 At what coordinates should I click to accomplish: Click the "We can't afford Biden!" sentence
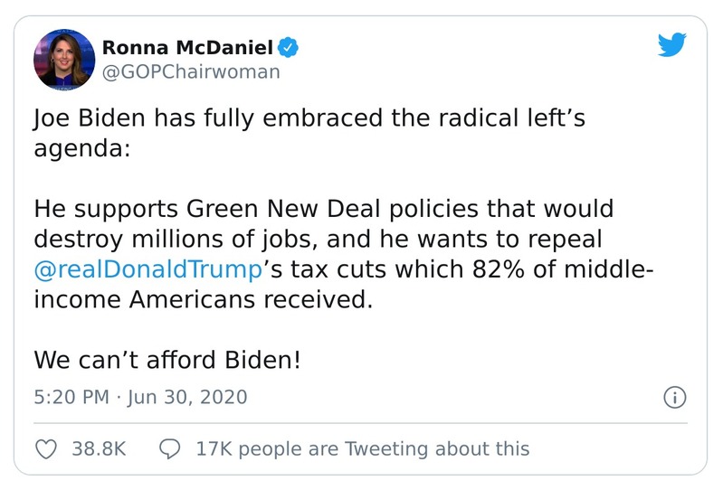click(x=166, y=360)
